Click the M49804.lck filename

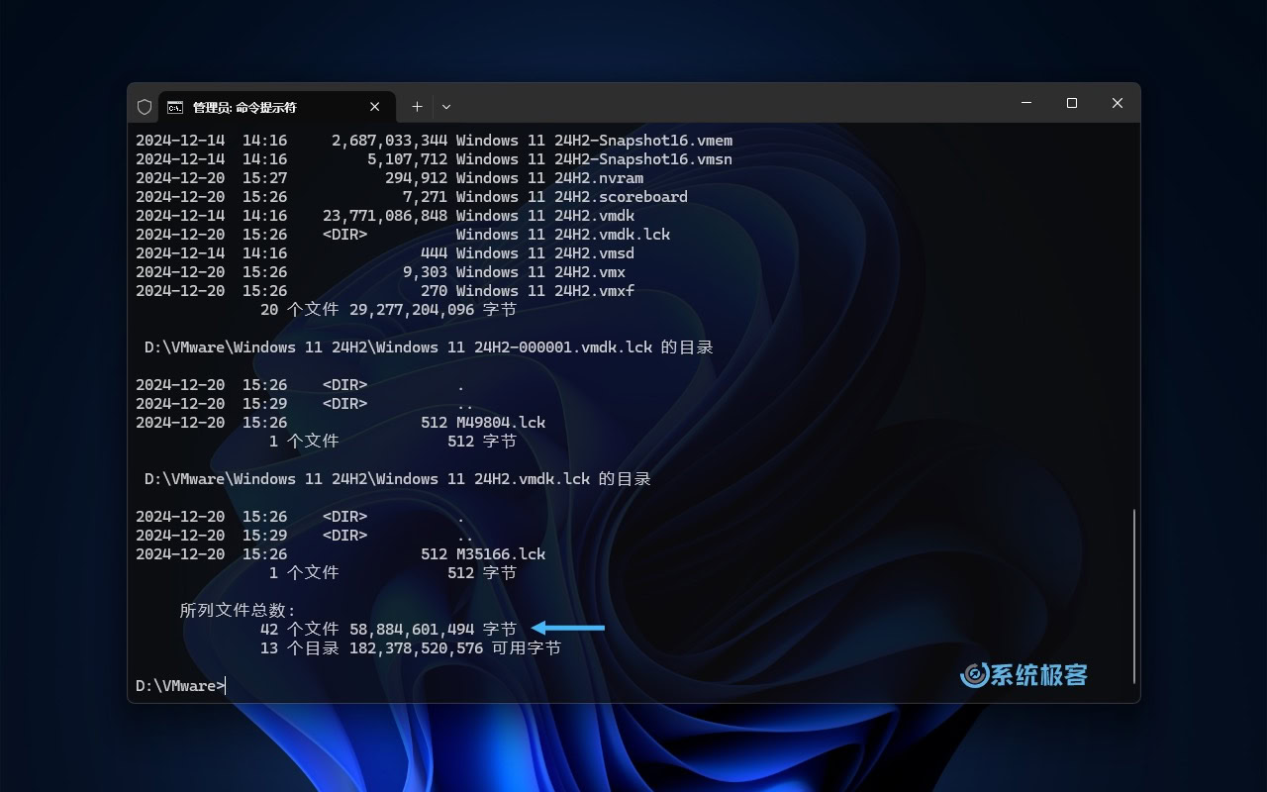[501, 423]
